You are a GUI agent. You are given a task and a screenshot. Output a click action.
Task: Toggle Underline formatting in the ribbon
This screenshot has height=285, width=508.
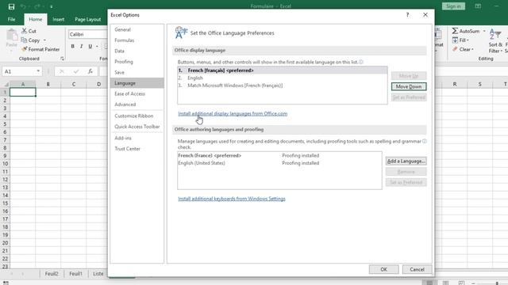point(90,46)
